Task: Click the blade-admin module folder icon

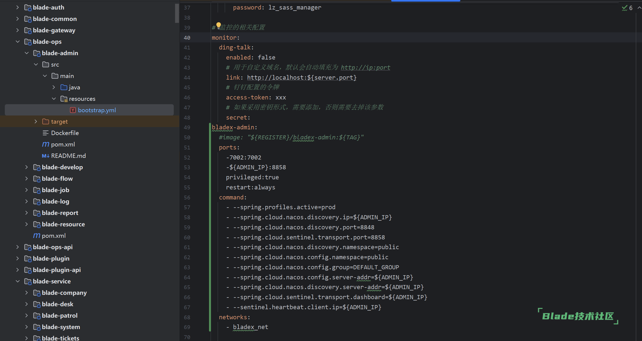Action: [37, 53]
